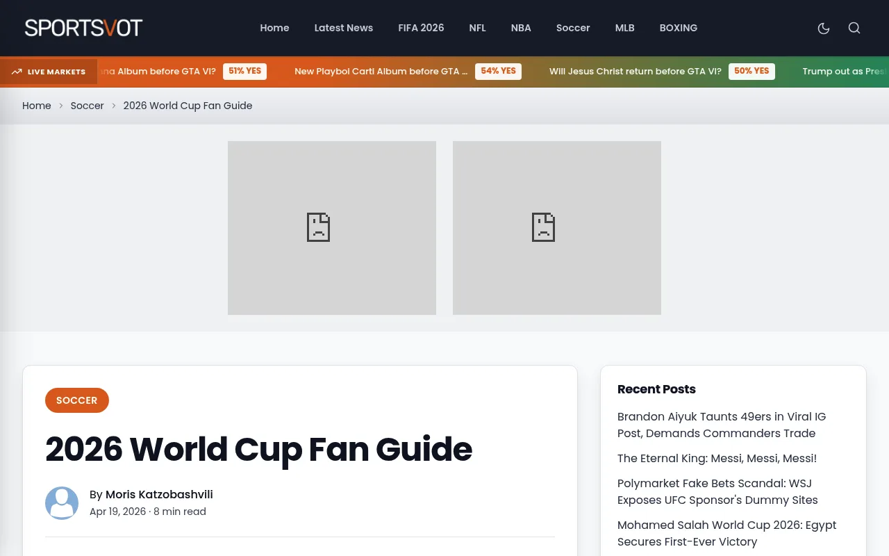Click the second broken ad image placeholder
Screen dimensions: 889x556
click(x=557, y=228)
